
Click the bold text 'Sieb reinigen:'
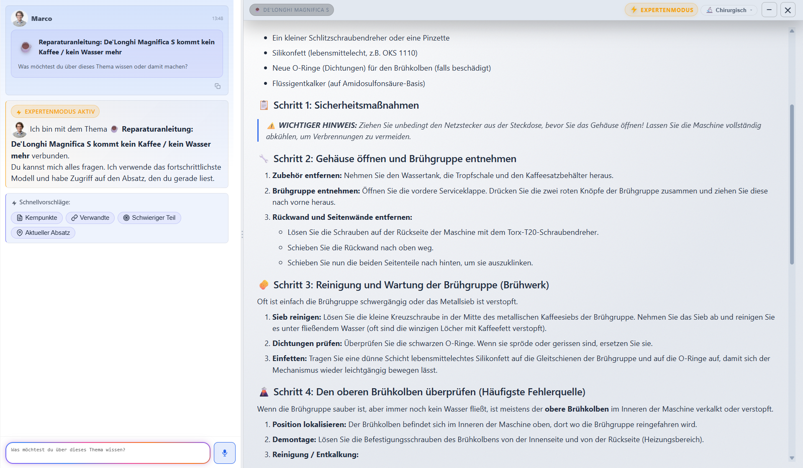click(297, 317)
